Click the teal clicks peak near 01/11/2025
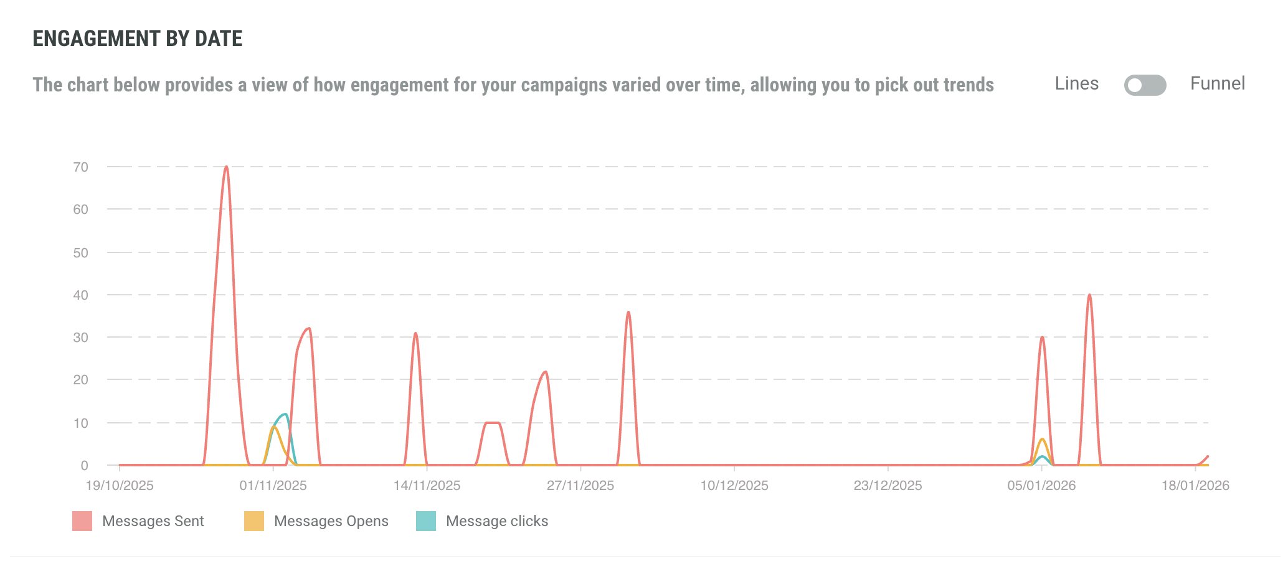Image resolution: width=1288 pixels, height=582 pixels. click(x=285, y=414)
